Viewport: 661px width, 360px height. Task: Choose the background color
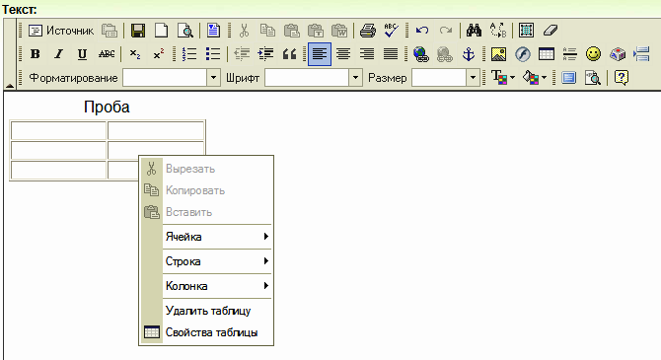pyautogui.click(x=535, y=78)
